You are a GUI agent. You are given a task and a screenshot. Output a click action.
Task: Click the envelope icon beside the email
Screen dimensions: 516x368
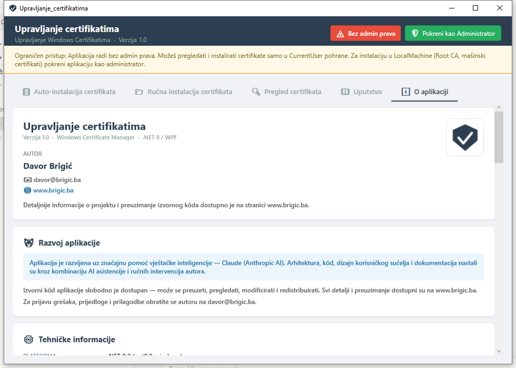click(x=27, y=180)
